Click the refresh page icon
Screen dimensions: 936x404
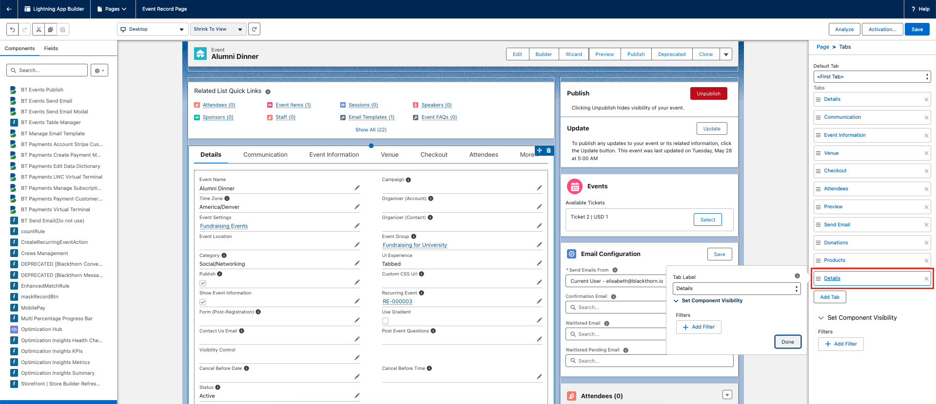point(254,29)
